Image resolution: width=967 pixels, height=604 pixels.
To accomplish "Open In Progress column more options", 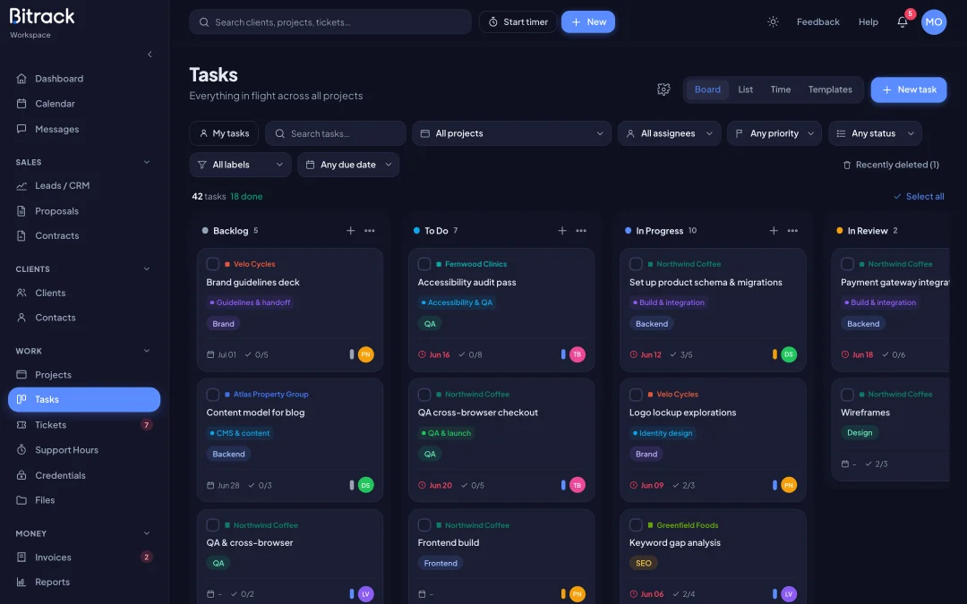I will [x=792, y=231].
